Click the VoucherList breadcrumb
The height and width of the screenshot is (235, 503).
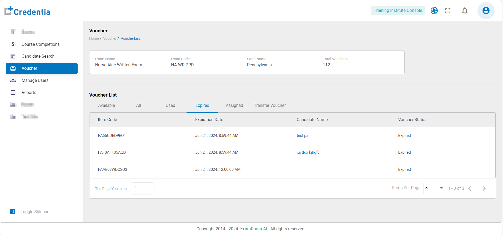tap(130, 38)
